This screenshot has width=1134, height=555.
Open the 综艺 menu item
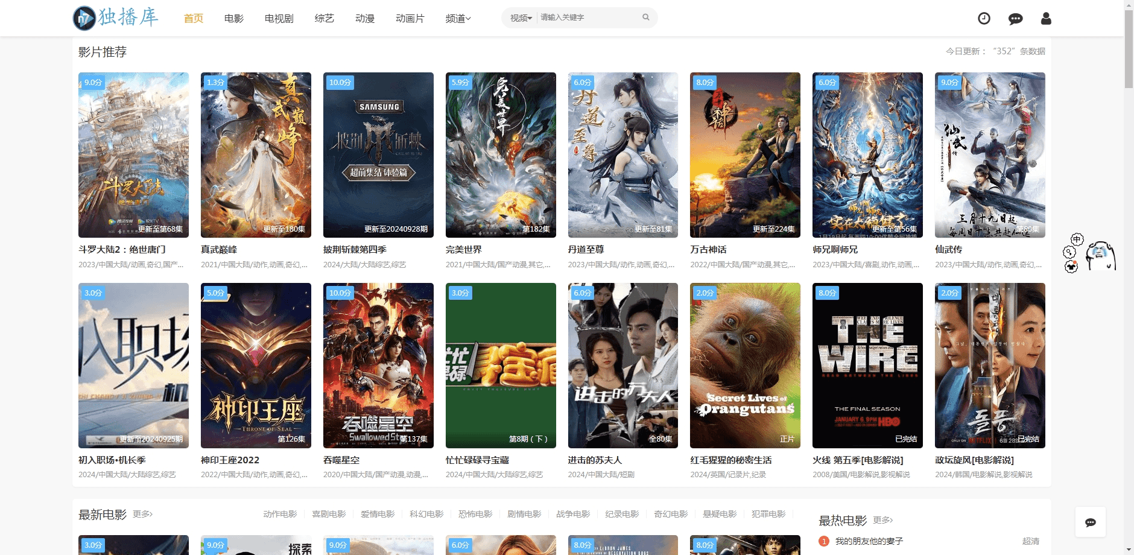click(x=325, y=19)
